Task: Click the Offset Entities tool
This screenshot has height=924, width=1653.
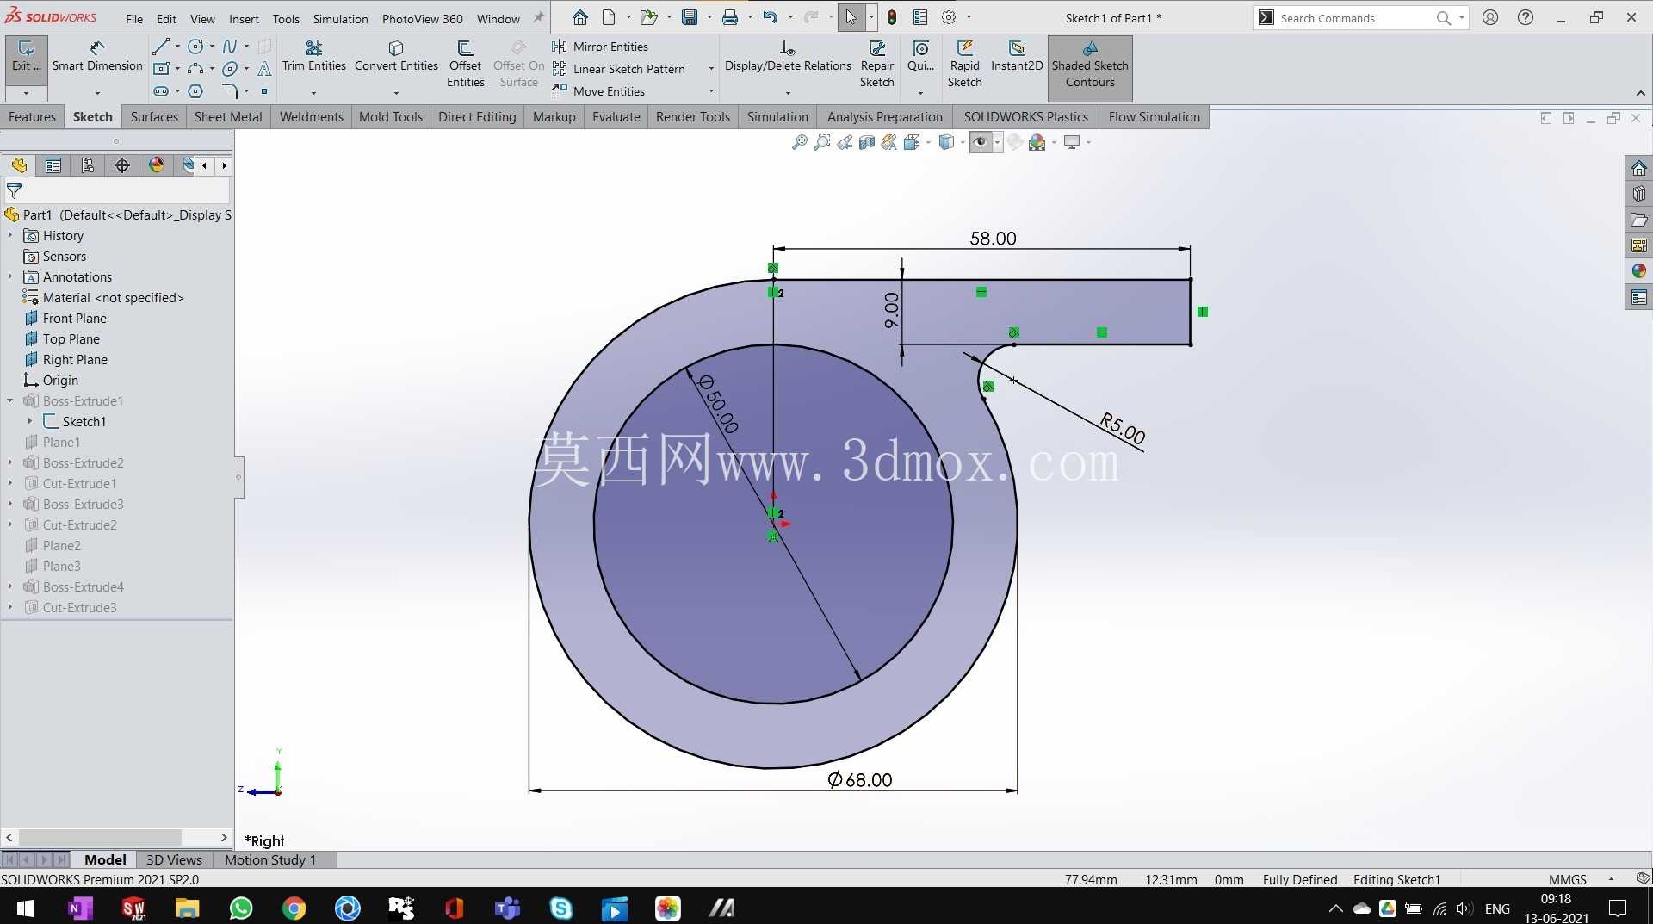Action: pyautogui.click(x=465, y=64)
